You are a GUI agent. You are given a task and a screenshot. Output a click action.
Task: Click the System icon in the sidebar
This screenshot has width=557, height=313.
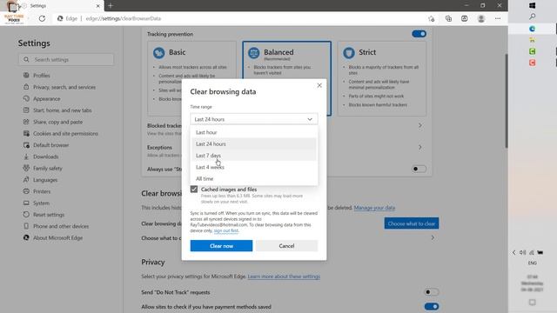pos(26,203)
